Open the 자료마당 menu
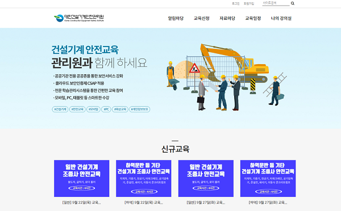The width and height of the screenshot is (341, 211). coord(227,18)
